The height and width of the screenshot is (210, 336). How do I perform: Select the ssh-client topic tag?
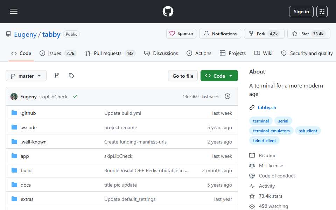click(308, 131)
